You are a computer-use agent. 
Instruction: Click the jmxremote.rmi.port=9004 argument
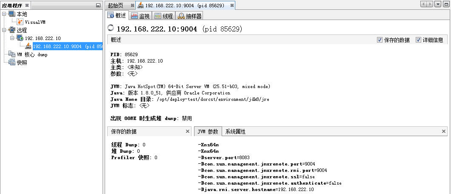pyautogui.click(x=263, y=170)
